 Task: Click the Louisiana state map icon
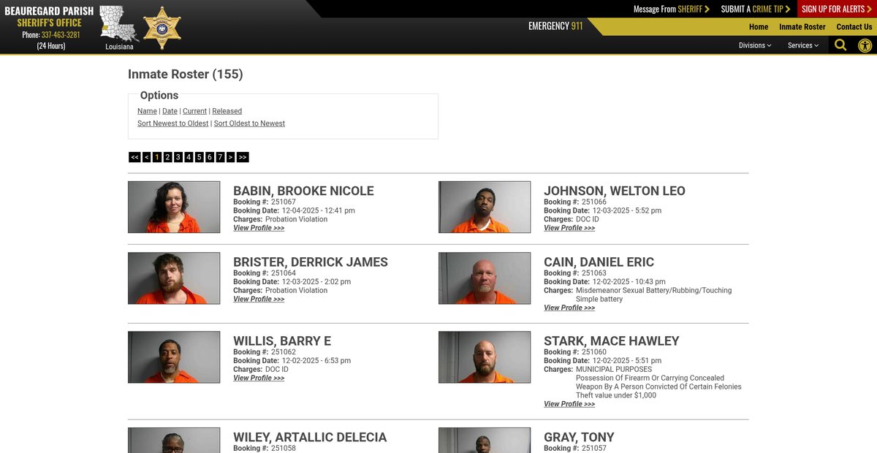[119, 23]
